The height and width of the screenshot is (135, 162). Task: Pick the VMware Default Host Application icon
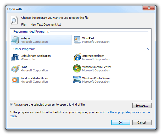pyautogui.click(x=15, y=57)
